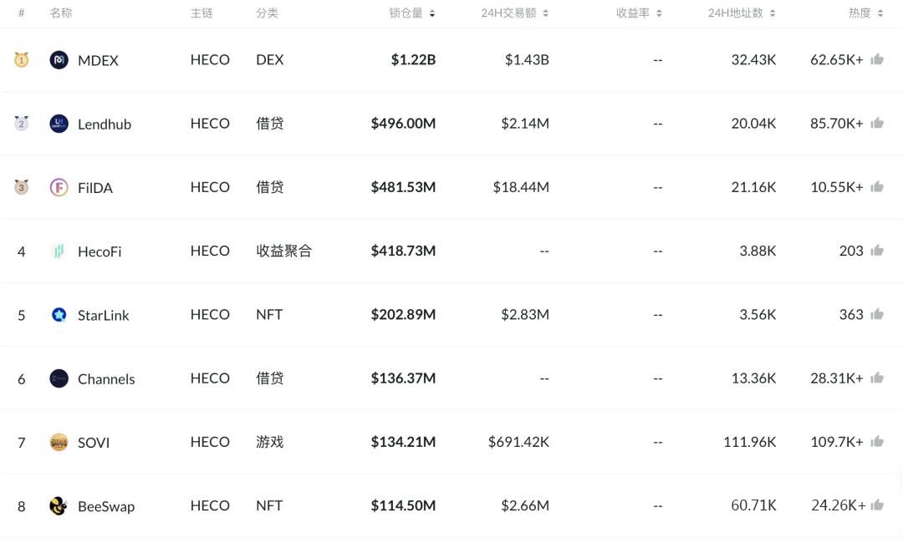The height and width of the screenshot is (548, 903).
Task: Click the Lendhub logo icon
Action: click(59, 124)
